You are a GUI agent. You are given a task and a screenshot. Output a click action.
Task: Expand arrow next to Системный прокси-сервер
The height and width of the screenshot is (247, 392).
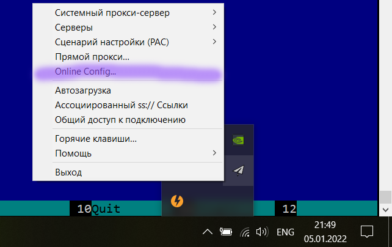[x=214, y=12]
